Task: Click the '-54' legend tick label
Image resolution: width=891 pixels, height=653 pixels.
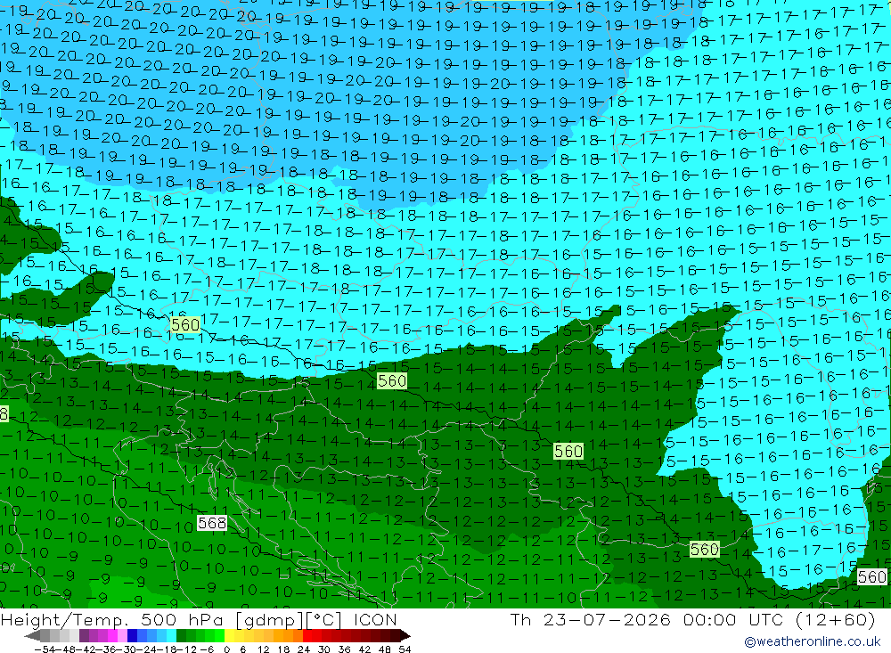Action: (x=45, y=649)
